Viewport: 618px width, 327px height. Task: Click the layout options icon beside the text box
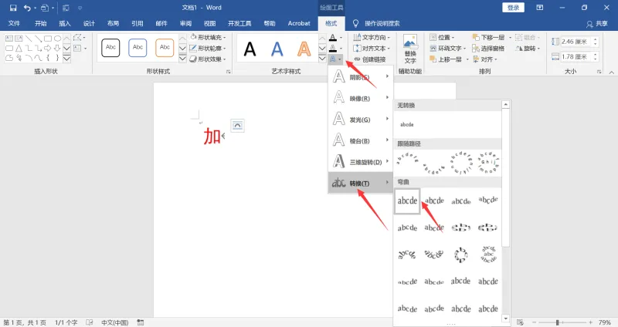(237, 126)
